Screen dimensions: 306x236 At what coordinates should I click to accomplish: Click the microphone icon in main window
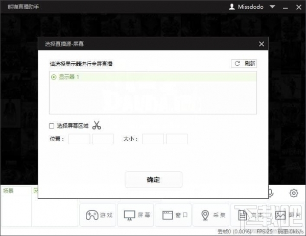[x=271, y=193]
